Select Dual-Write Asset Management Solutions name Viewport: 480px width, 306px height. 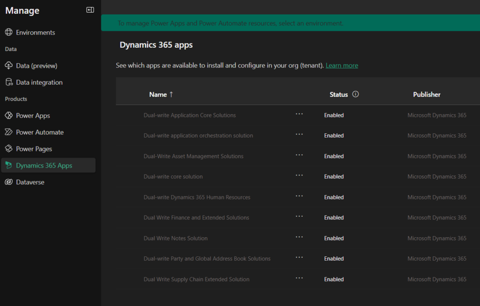point(194,156)
